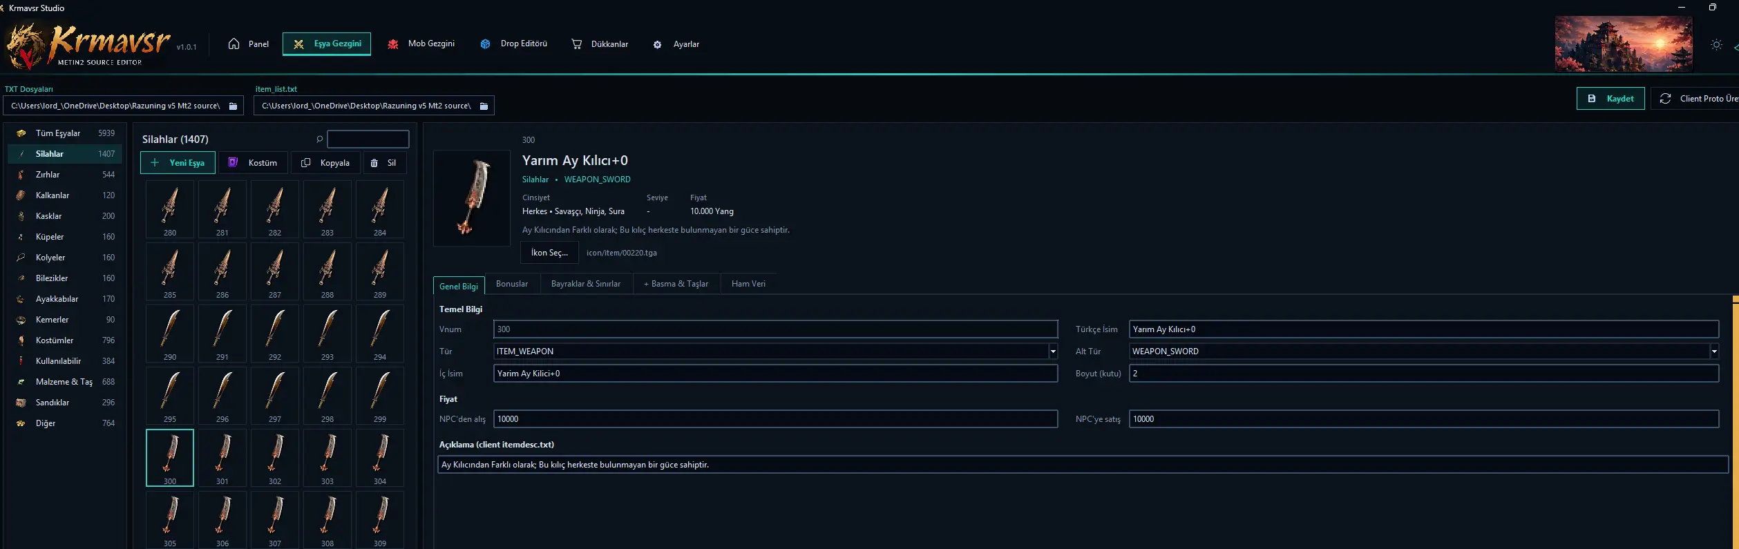Browse folder icon for item_list.txt path
This screenshot has height=549, width=1739.
click(x=484, y=106)
